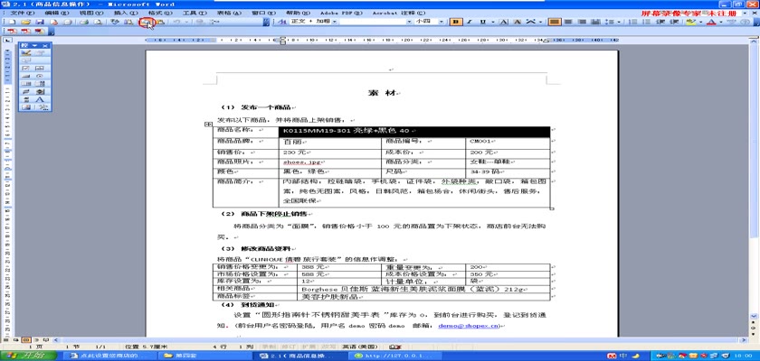Apply character border to text
This screenshot has height=361, width=760.
(504, 22)
